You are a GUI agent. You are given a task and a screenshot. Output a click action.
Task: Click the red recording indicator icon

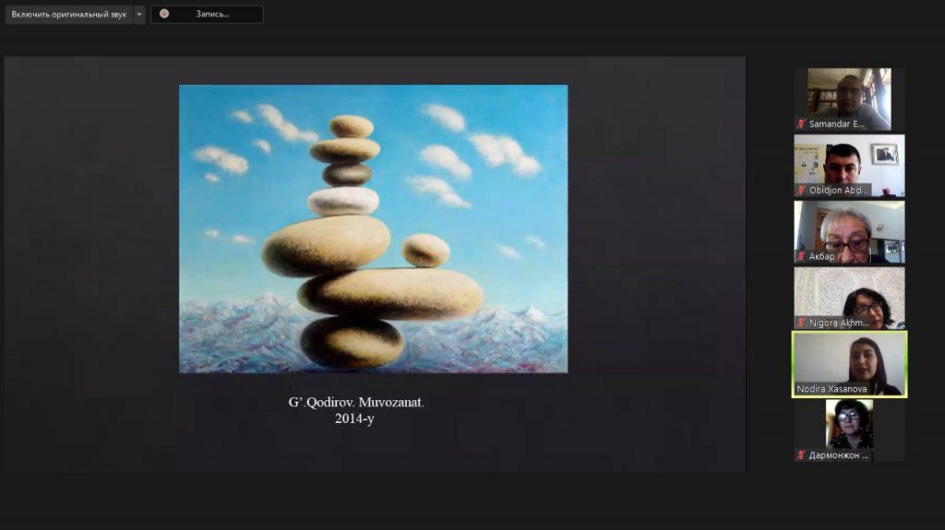coord(164,15)
